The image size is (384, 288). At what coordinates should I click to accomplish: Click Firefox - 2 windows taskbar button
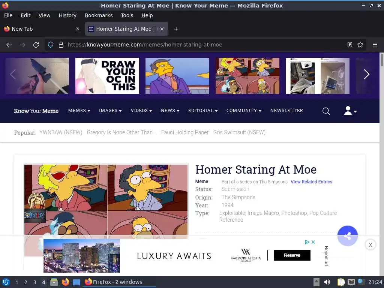point(119,282)
